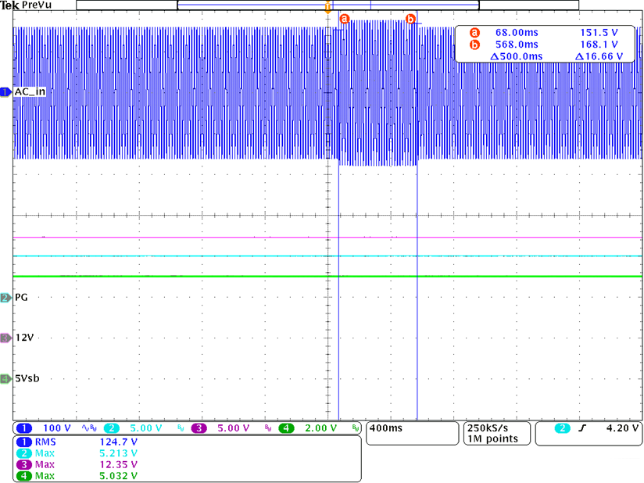Click the Max value 12.35 V
644x483 pixels.
click(118, 464)
